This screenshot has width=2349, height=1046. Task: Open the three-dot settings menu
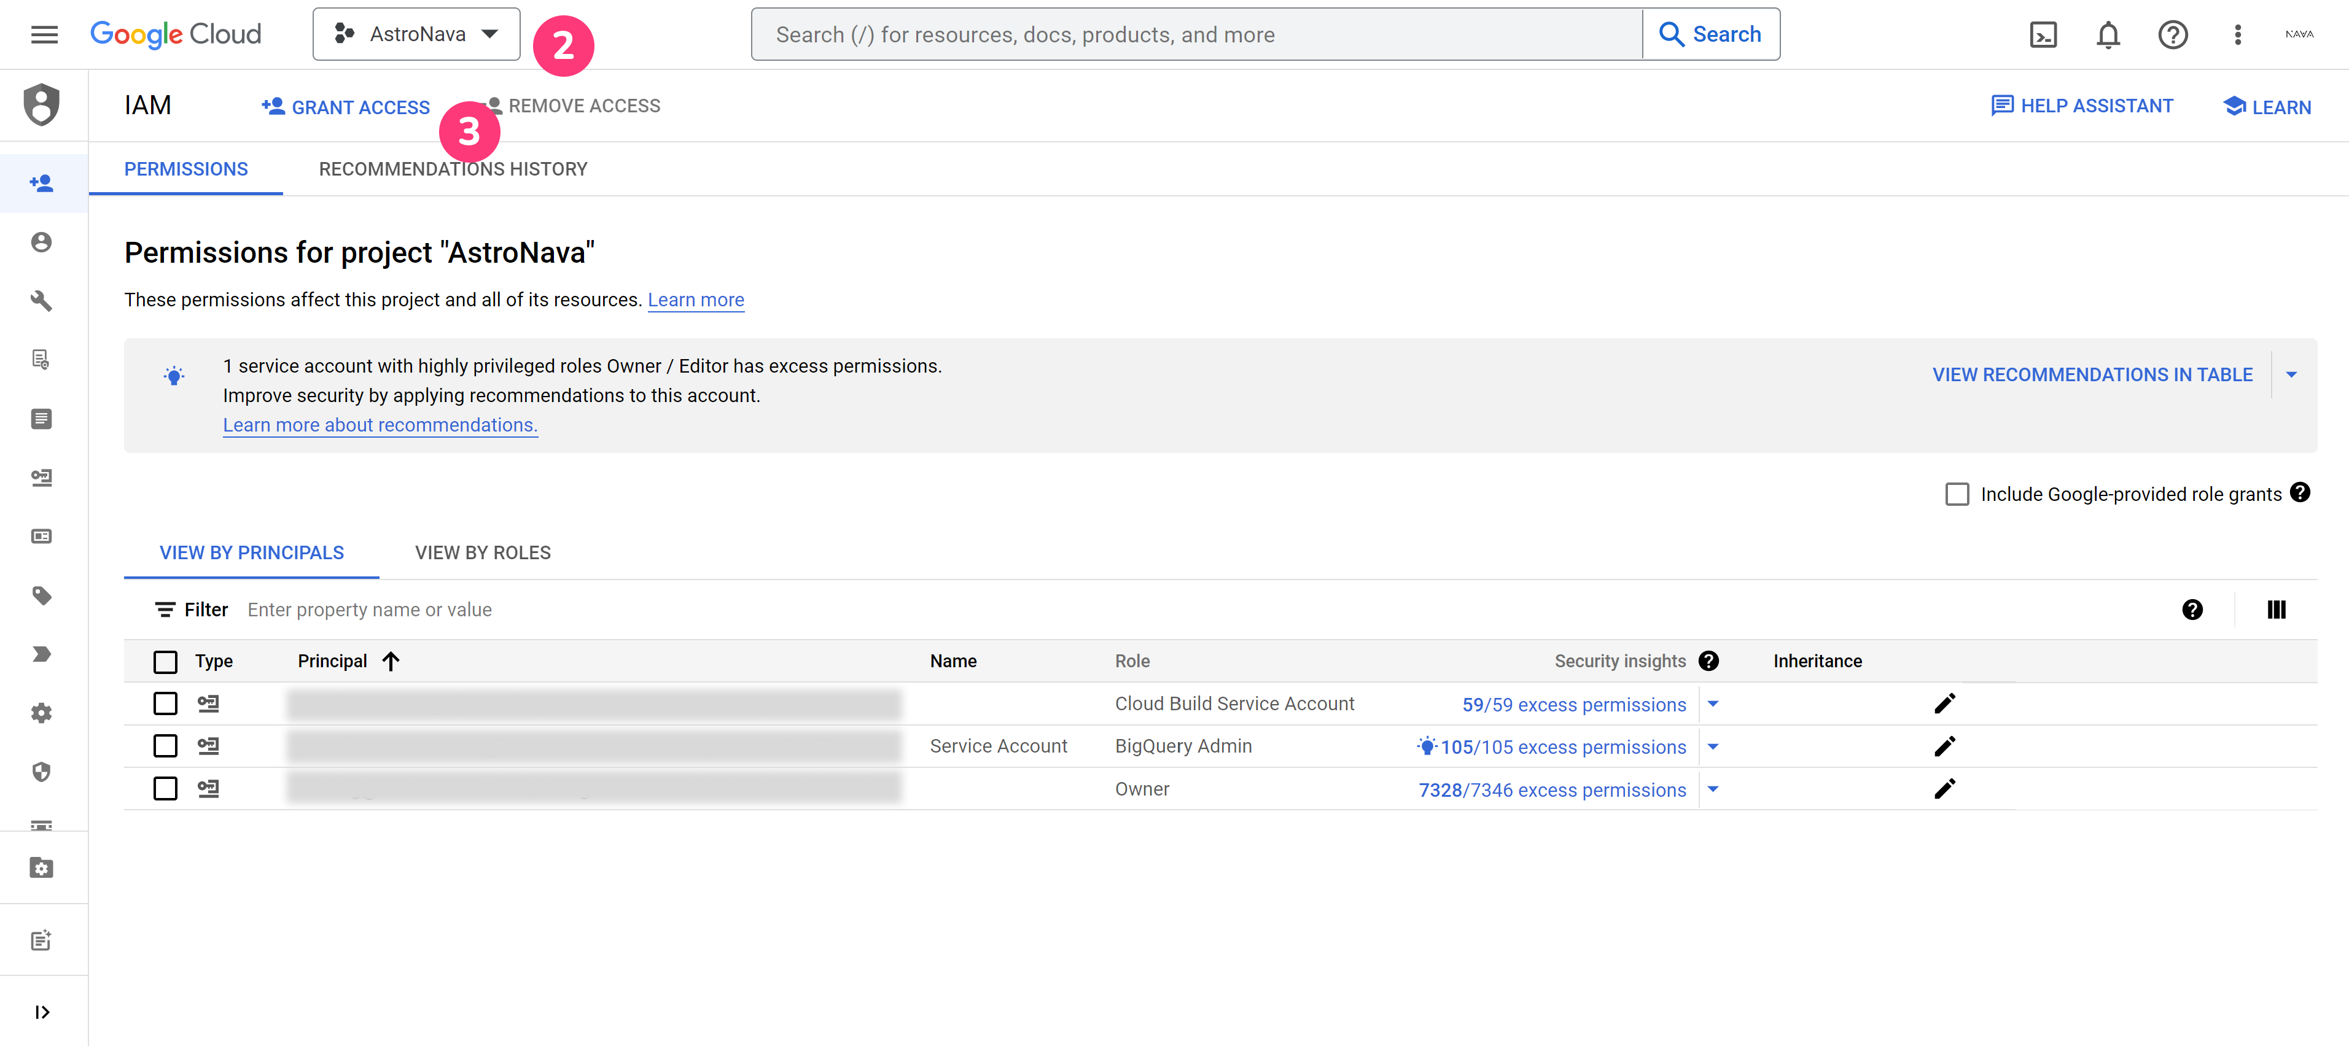pyautogui.click(x=2237, y=34)
